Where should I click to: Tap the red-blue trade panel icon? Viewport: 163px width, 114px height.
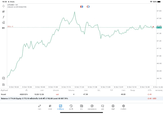(x=81, y=7)
